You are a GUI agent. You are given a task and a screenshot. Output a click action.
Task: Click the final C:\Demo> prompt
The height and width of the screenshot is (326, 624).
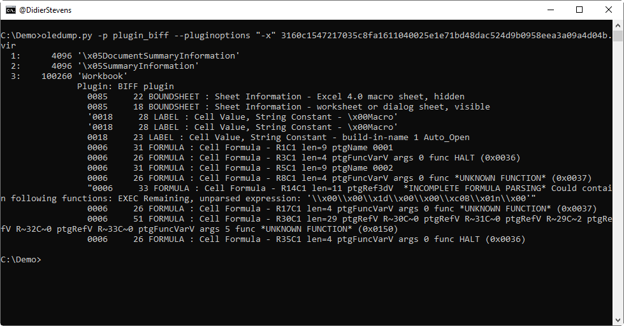(x=20, y=259)
